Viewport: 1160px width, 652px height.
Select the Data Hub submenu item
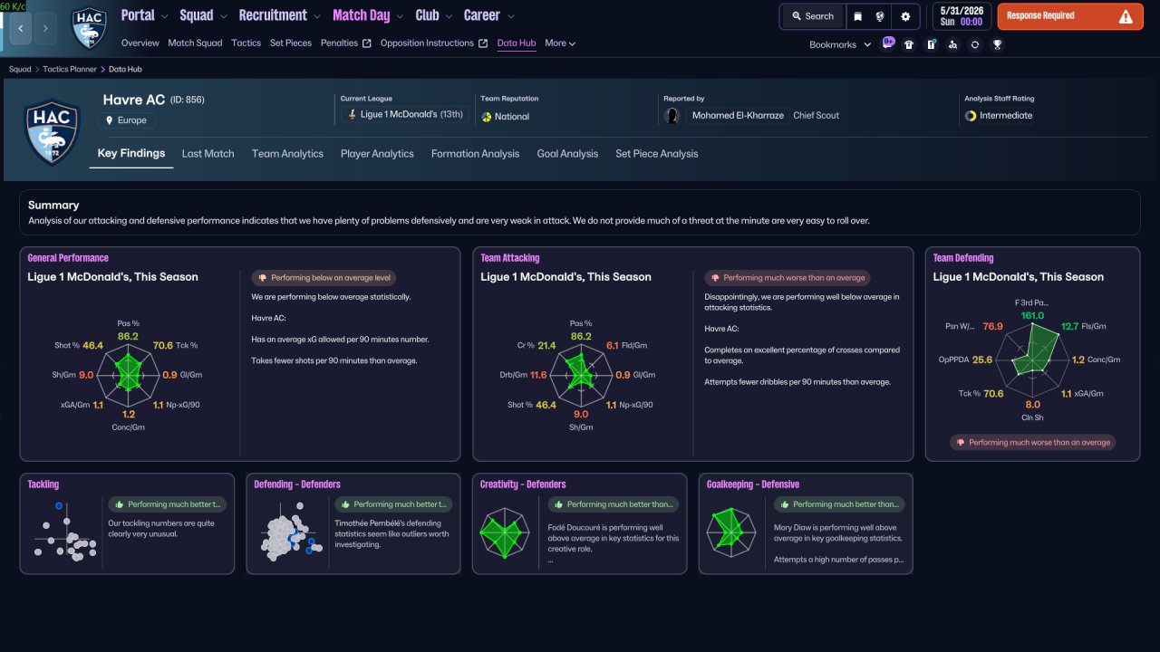(x=517, y=43)
